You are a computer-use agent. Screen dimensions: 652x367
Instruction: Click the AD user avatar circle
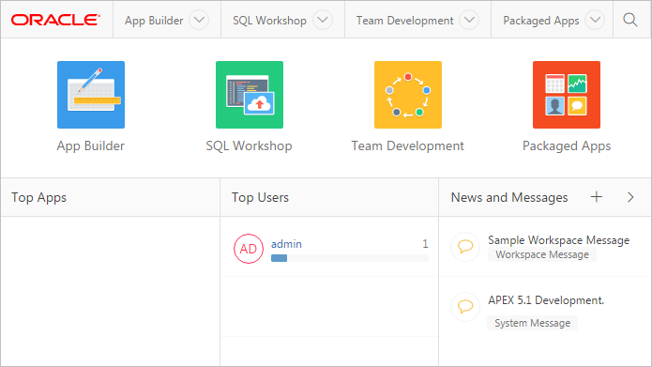(249, 249)
